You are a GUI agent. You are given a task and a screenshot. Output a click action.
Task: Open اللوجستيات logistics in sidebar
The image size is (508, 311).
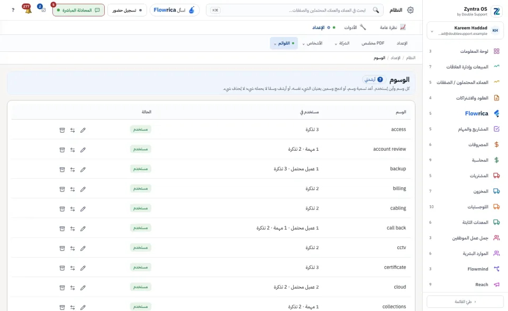(x=464, y=207)
